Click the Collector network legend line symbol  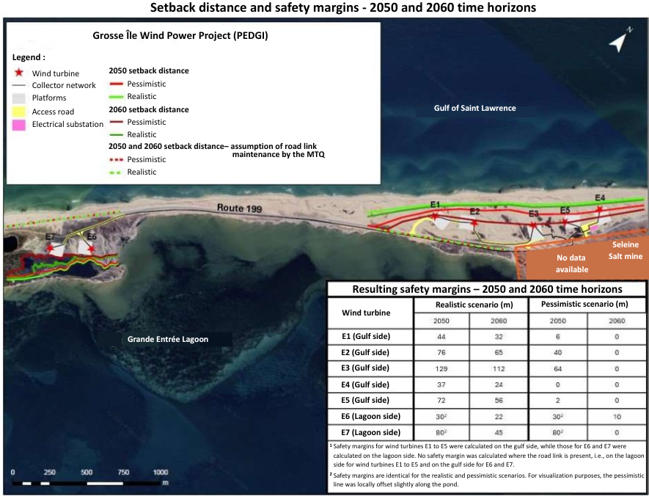[19, 86]
